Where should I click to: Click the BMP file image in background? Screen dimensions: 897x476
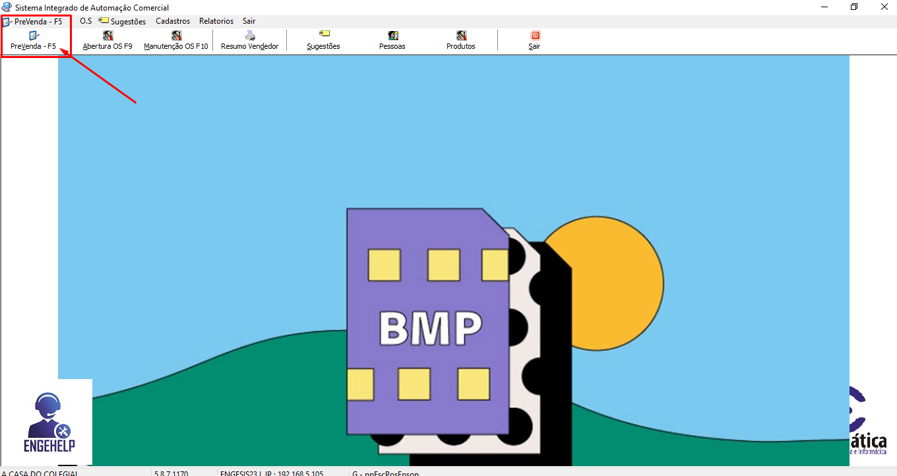[x=429, y=323]
